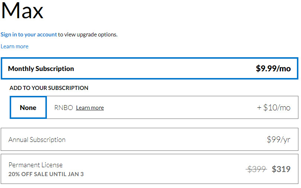Select the Permanent License option
This screenshot has width=301, height=188.
(36, 165)
